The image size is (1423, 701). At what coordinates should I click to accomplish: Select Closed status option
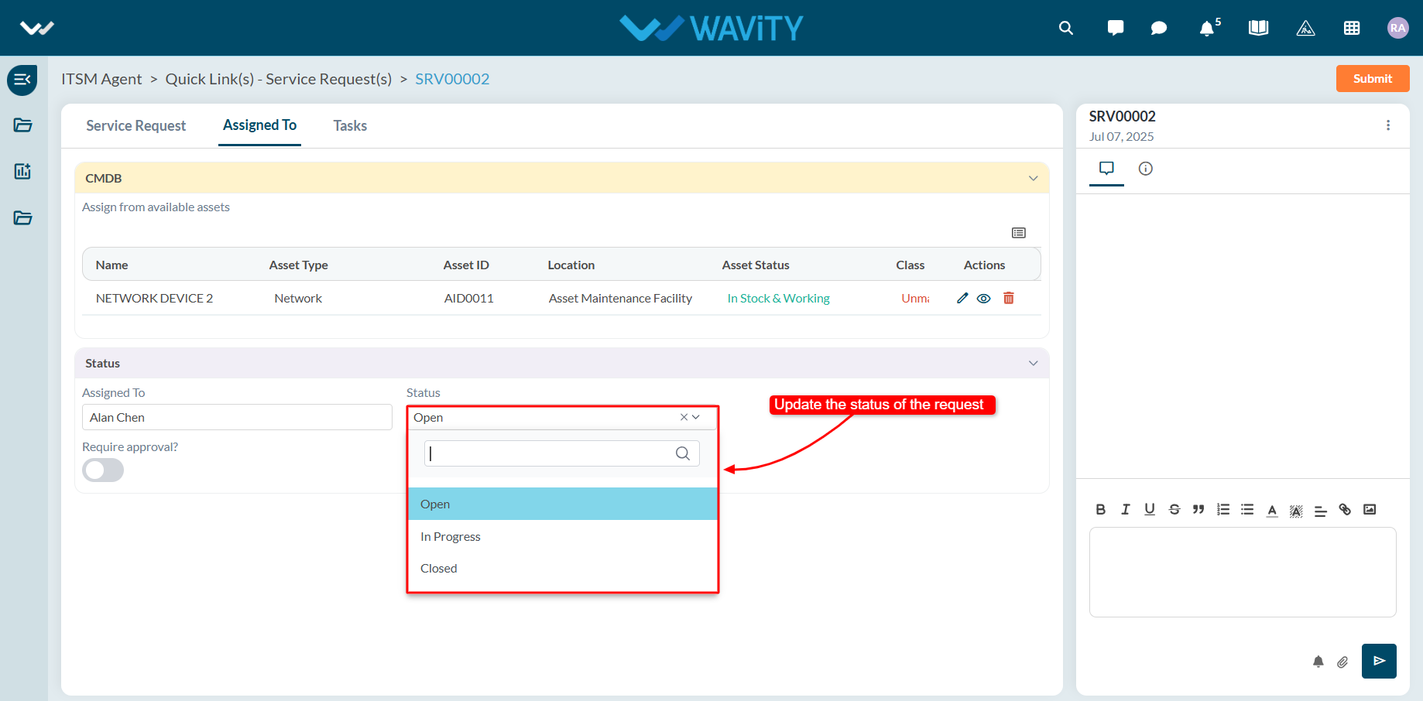point(563,568)
